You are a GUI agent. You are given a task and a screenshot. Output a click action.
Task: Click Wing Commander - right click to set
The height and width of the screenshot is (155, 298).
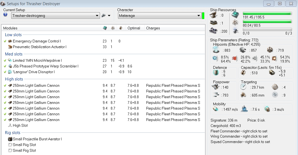[239, 136]
